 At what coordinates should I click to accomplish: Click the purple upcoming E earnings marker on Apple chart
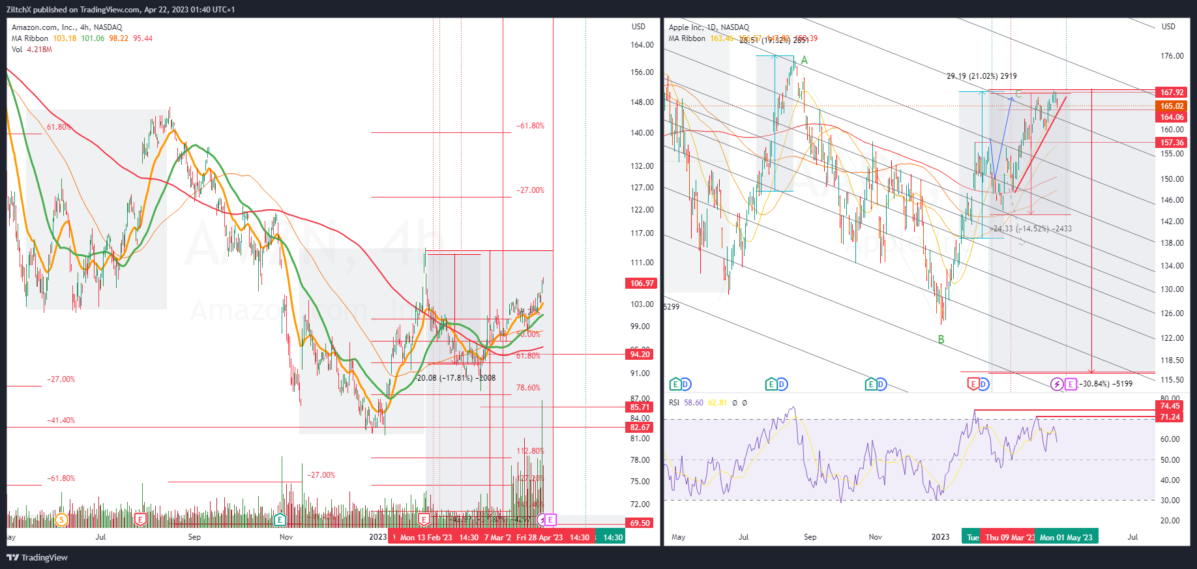[x=1071, y=385]
